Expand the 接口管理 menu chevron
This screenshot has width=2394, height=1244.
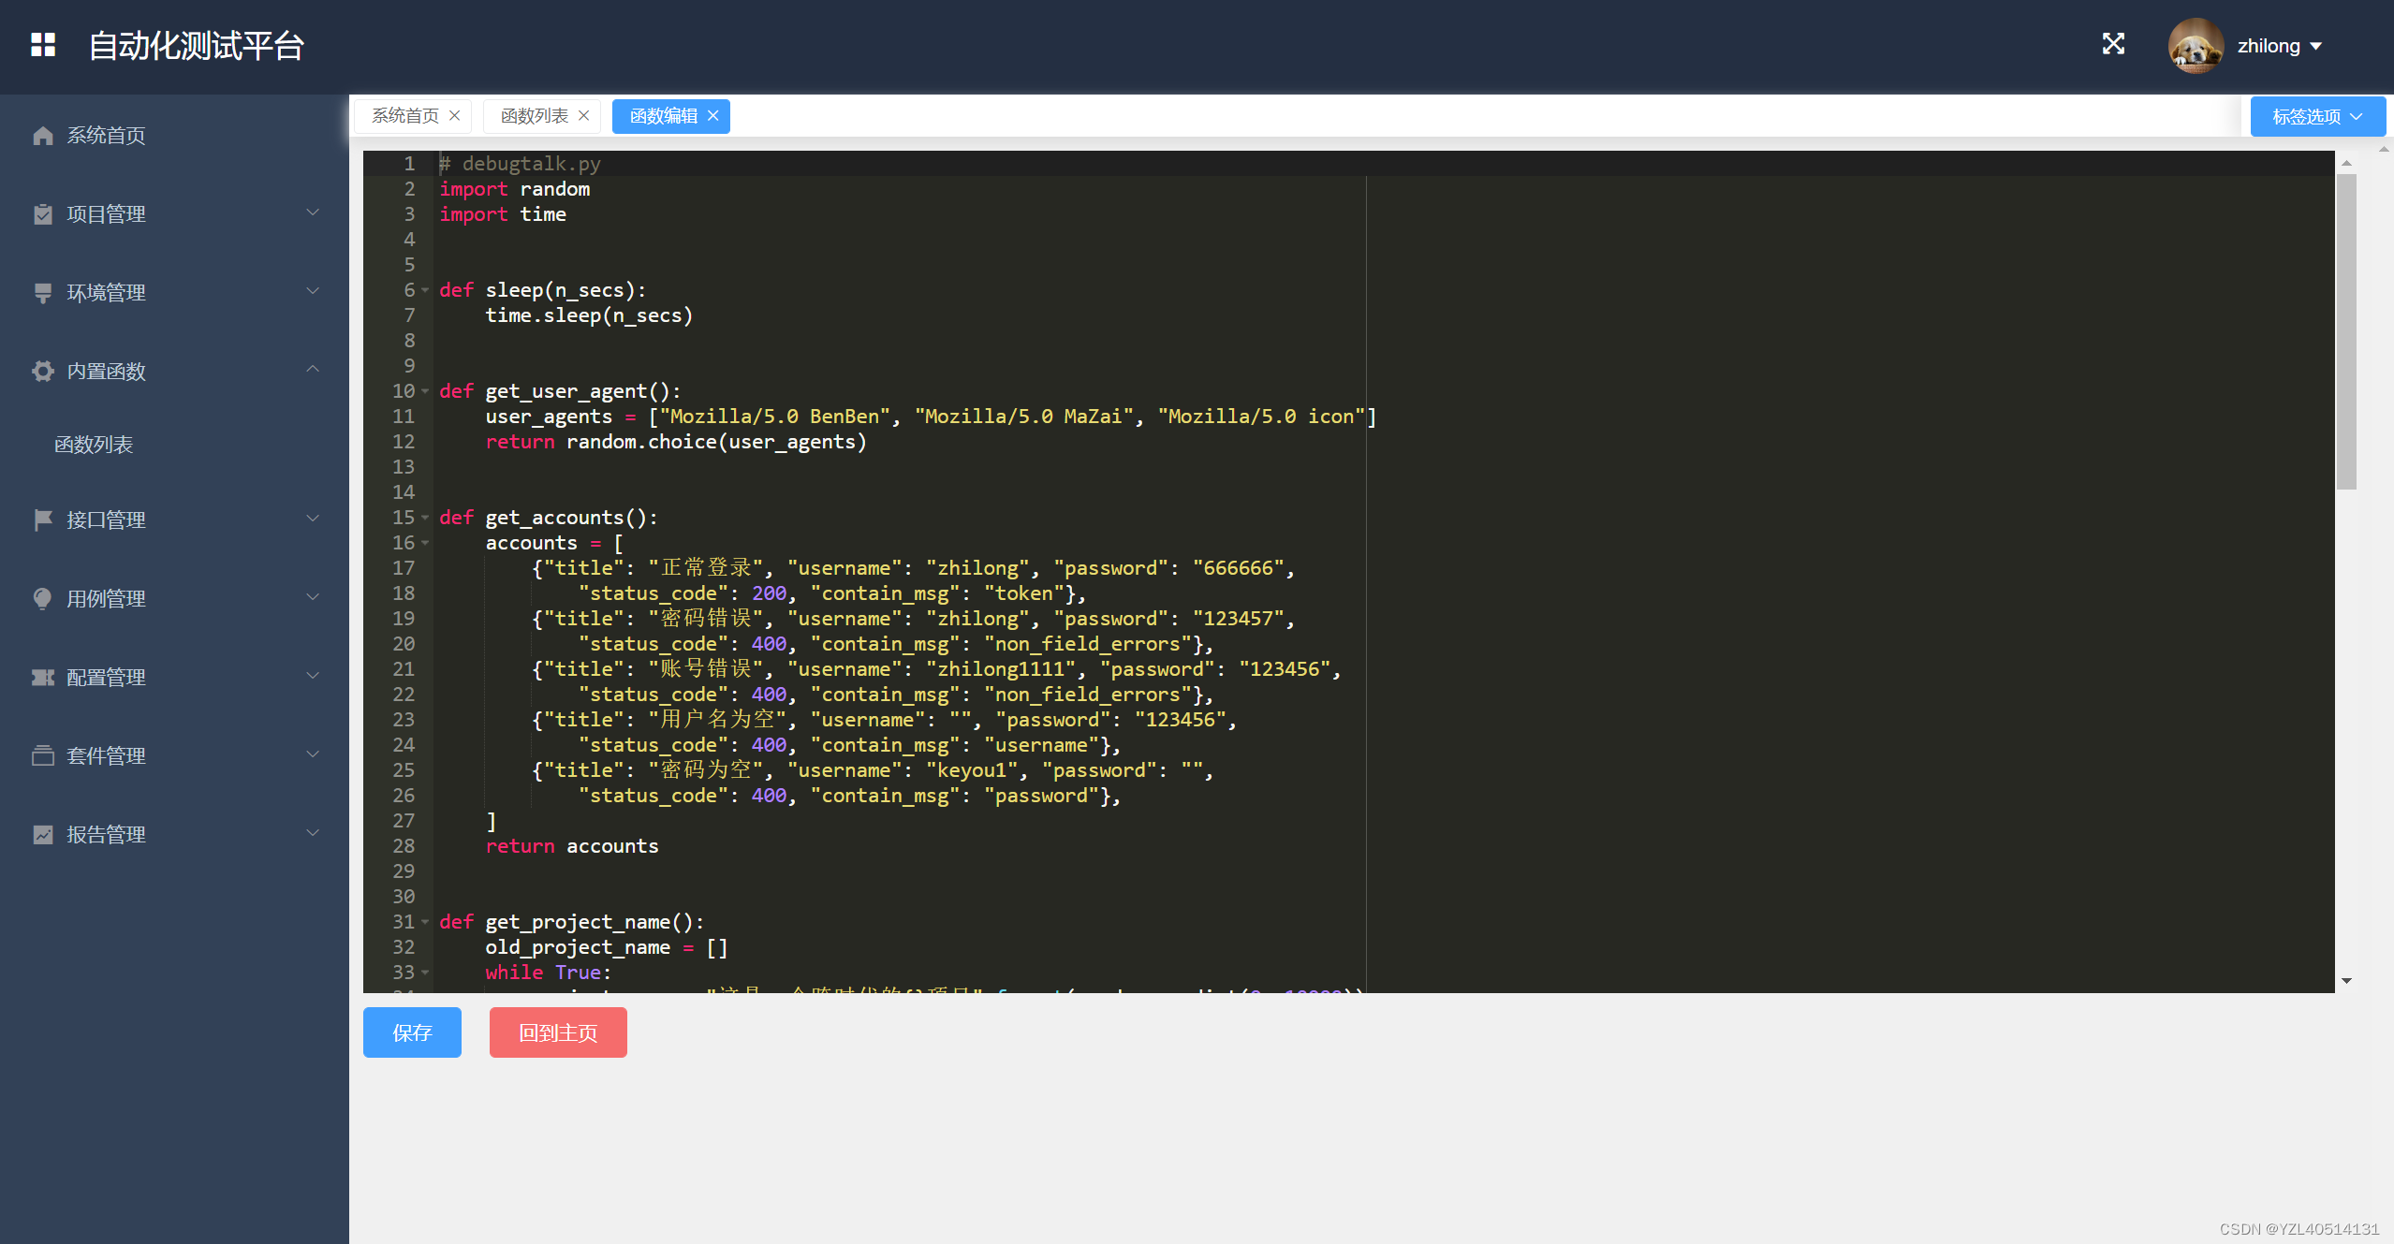(313, 520)
